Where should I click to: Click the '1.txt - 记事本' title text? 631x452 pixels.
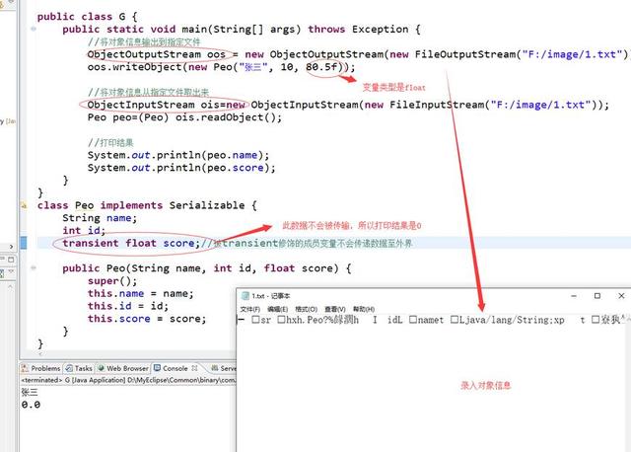pos(271,296)
